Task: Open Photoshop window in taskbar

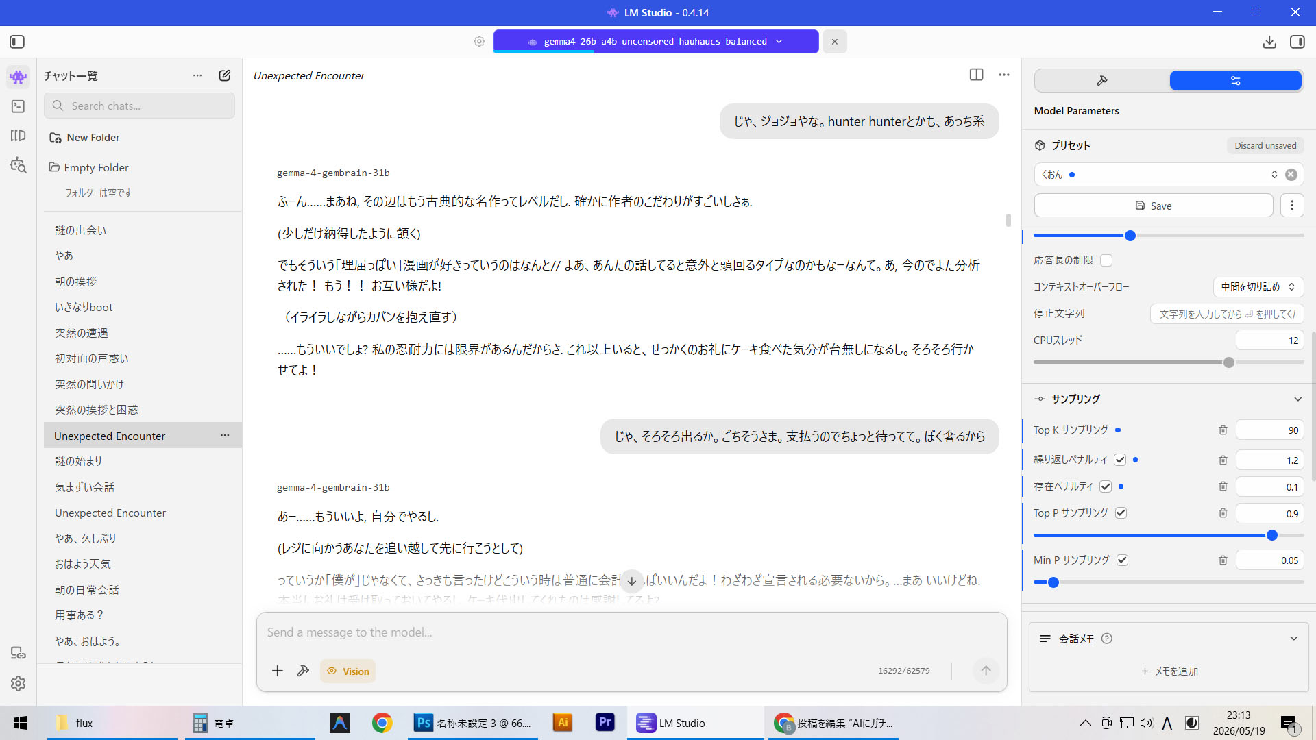Action: pos(473,723)
